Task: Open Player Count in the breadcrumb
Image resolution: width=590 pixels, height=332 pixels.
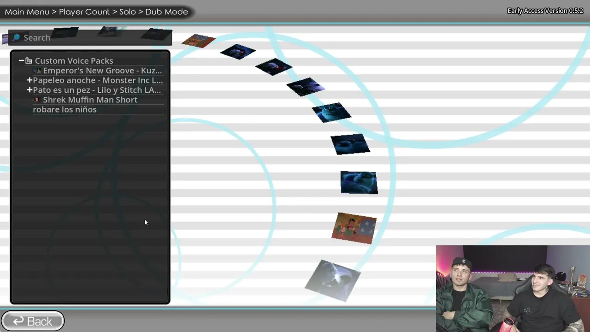Action: click(x=84, y=12)
